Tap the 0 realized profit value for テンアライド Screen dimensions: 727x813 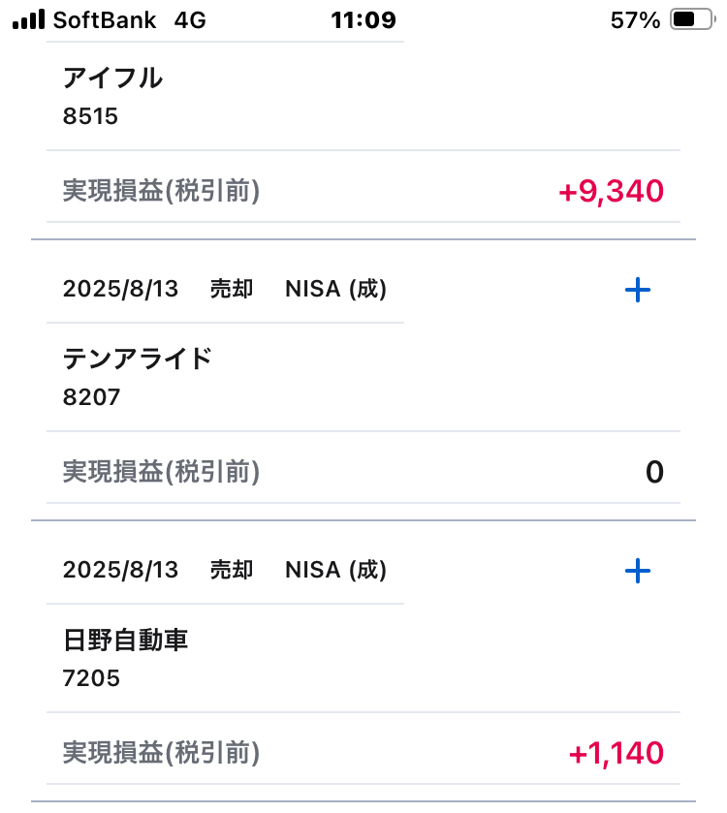click(x=655, y=472)
